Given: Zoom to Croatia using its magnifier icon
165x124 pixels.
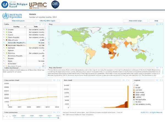Looking at the screenshot, I should point(4,29).
